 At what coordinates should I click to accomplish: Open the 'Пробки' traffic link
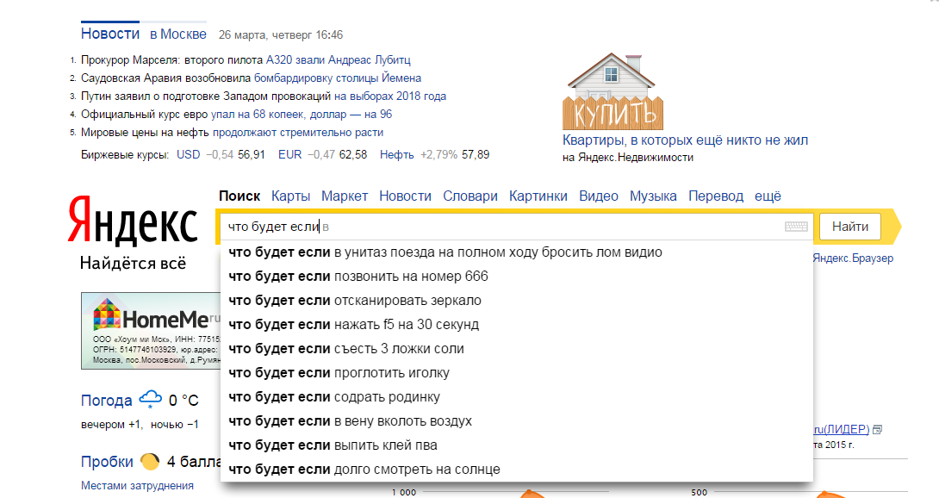tap(107, 462)
